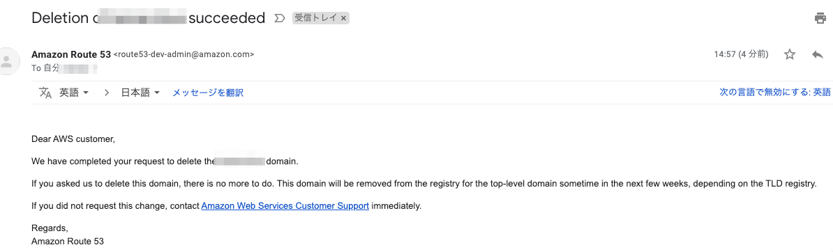Toggle the importance marker beside the subject
This screenshot has height=252, width=833.
click(x=279, y=19)
